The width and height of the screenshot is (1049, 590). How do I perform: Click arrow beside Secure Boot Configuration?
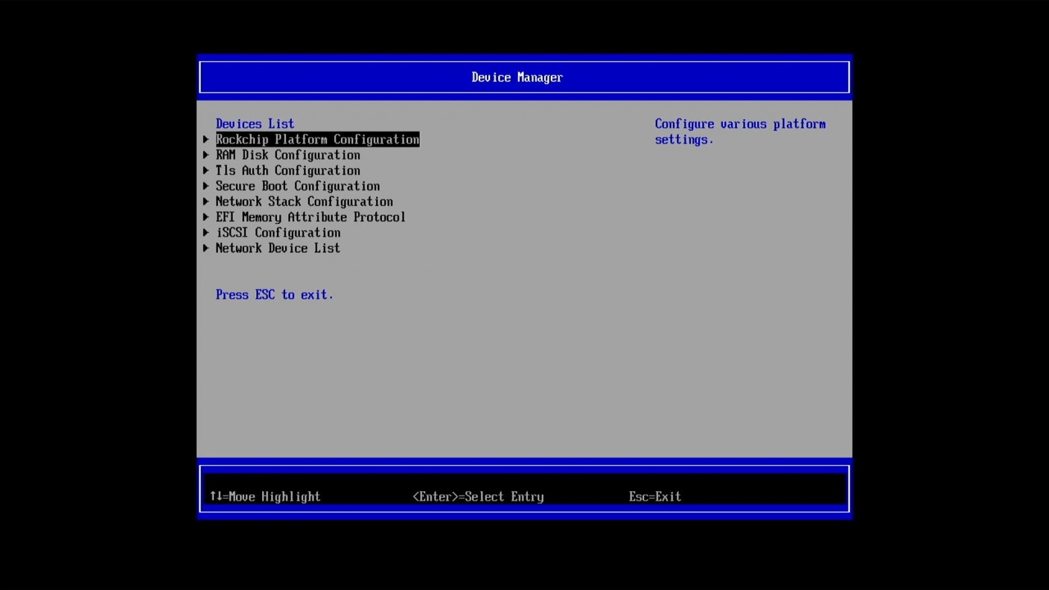[x=206, y=186]
